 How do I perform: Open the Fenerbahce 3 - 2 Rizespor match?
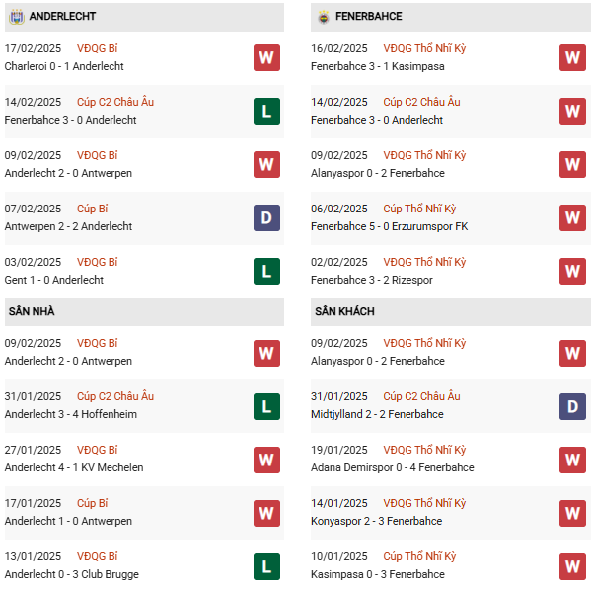coord(373,280)
